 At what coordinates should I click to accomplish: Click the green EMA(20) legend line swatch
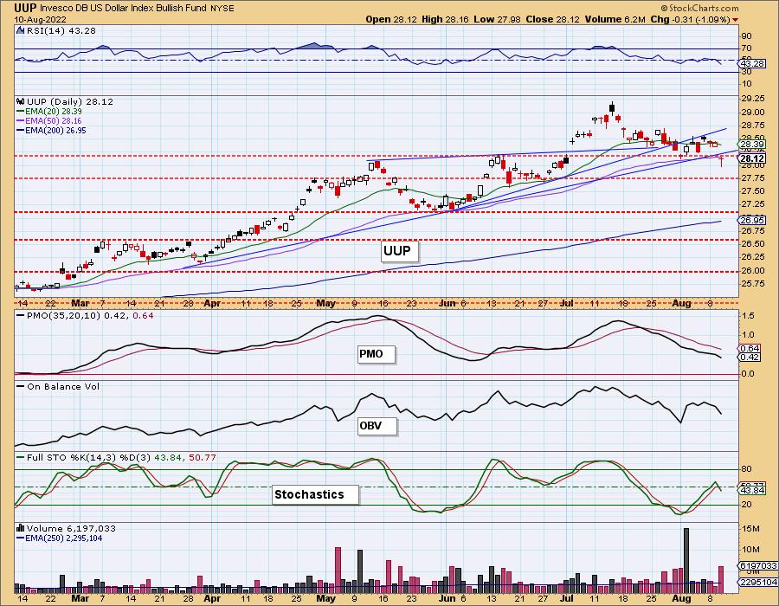(x=21, y=112)
